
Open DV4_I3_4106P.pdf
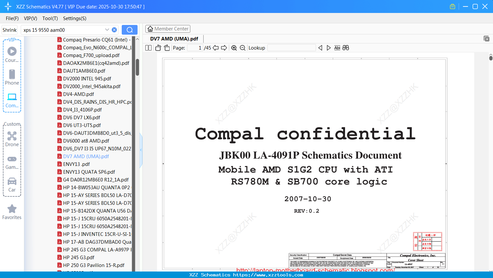click(x=80, y=110)
